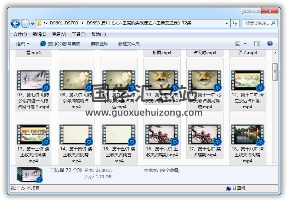
Task: Open the view options dropdown arrow
Action: click(245, 44)
